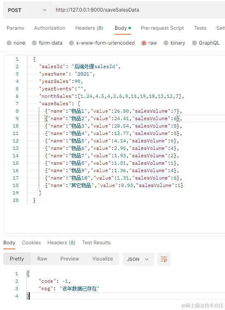Switch response view to Preview
225x310 pixels.
coord(70,259)
